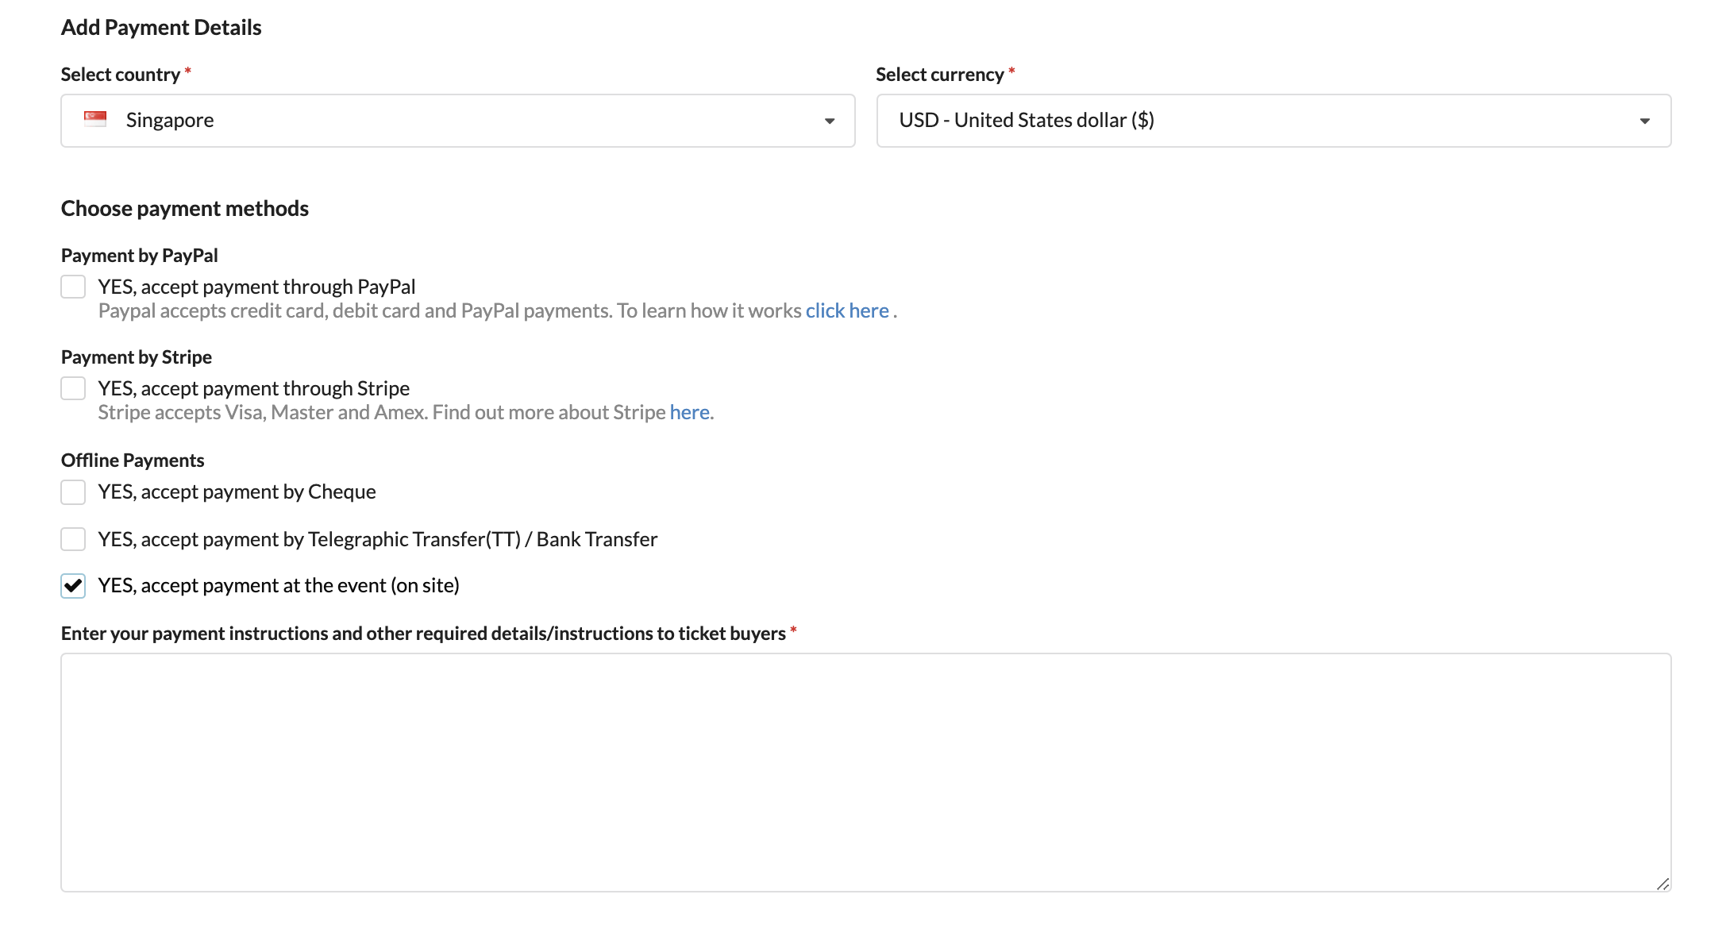
Task: Enable accept payment through Stripe checkbox
Action: 73,388
